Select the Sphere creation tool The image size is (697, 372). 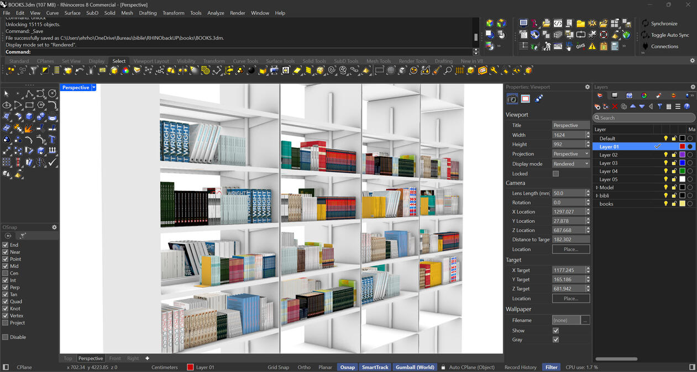[x=40, y=116]
